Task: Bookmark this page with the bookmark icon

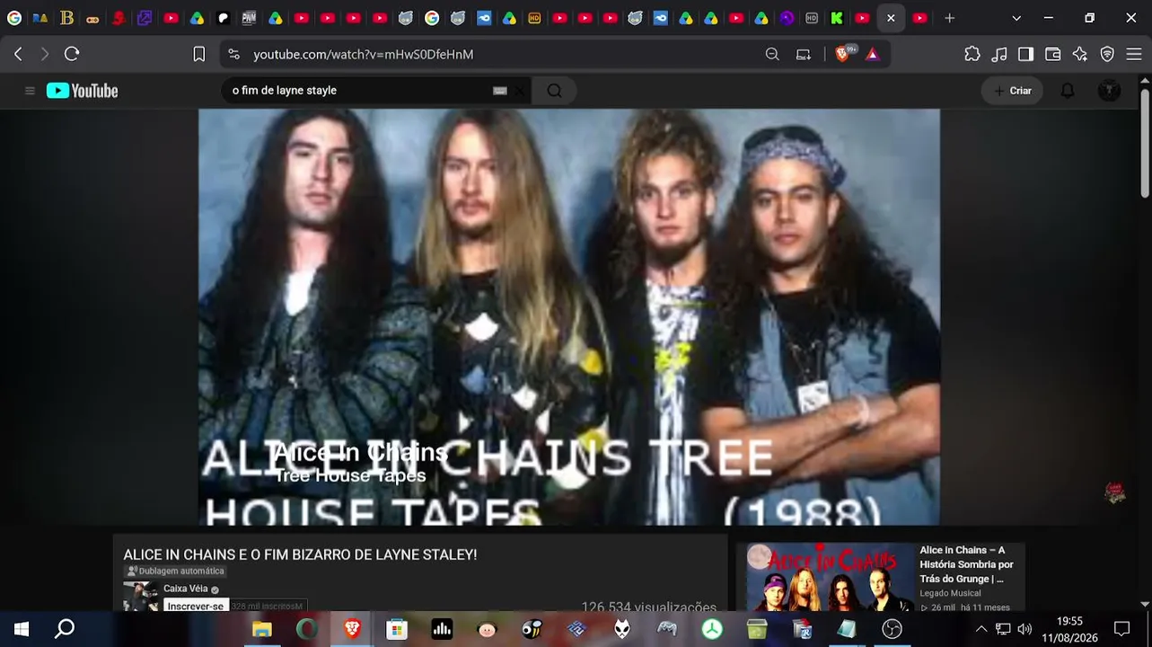Action: 199,54
